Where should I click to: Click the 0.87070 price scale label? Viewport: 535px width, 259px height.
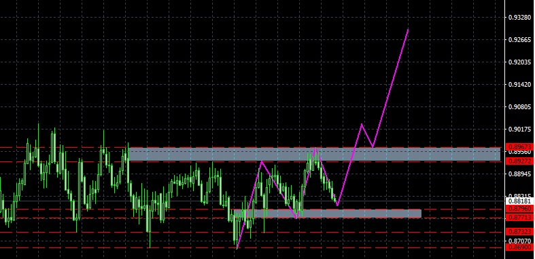pyautogui.click(x=519, y=241)
